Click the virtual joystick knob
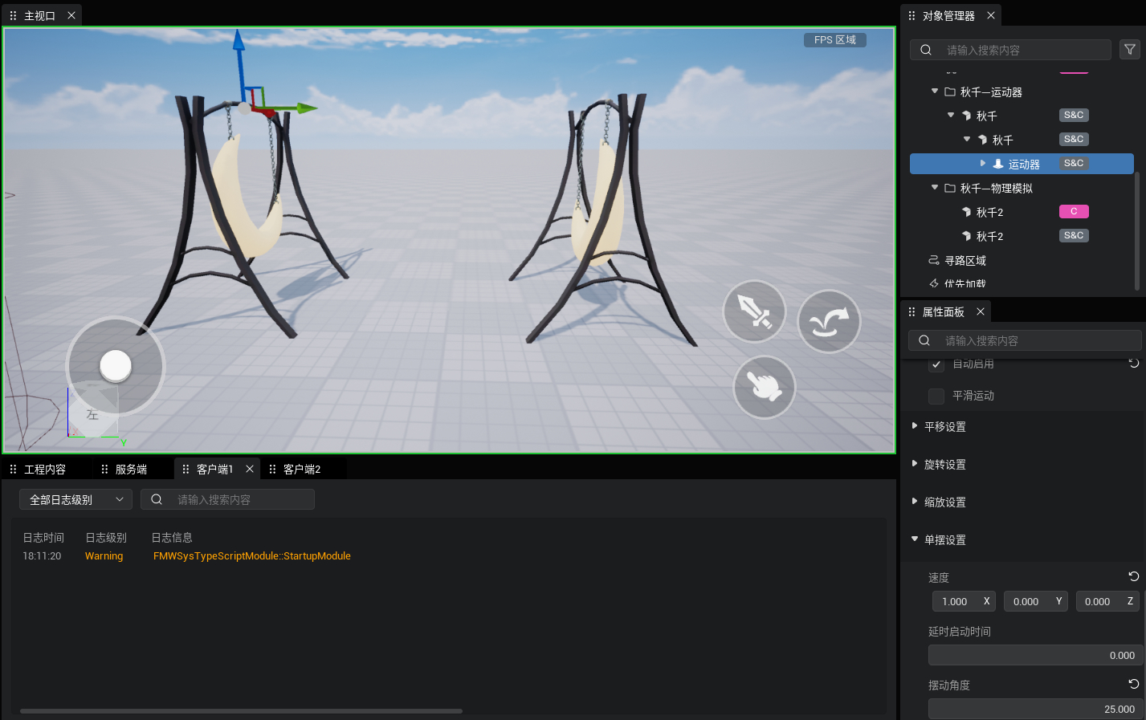 [116, 366]
